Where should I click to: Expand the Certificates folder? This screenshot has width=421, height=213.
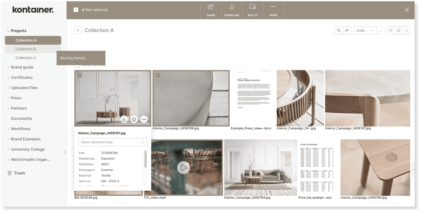point(8,78)
